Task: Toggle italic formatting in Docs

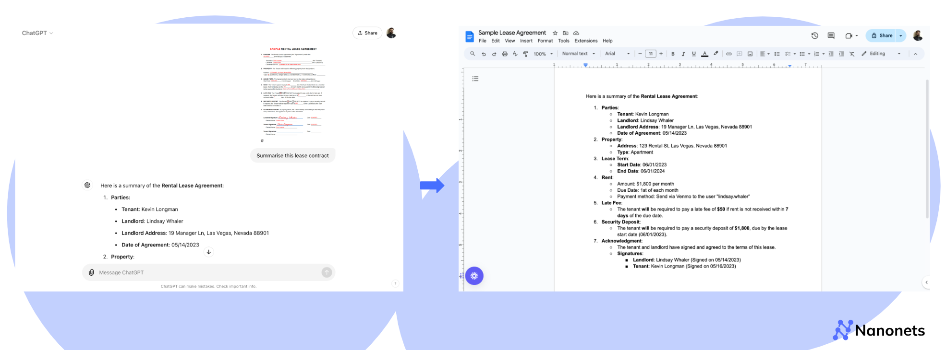Action: [683, 54]
